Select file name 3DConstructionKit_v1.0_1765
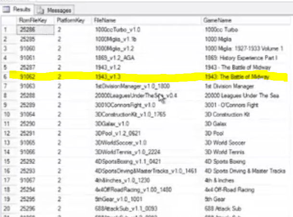 click(130, 114)
